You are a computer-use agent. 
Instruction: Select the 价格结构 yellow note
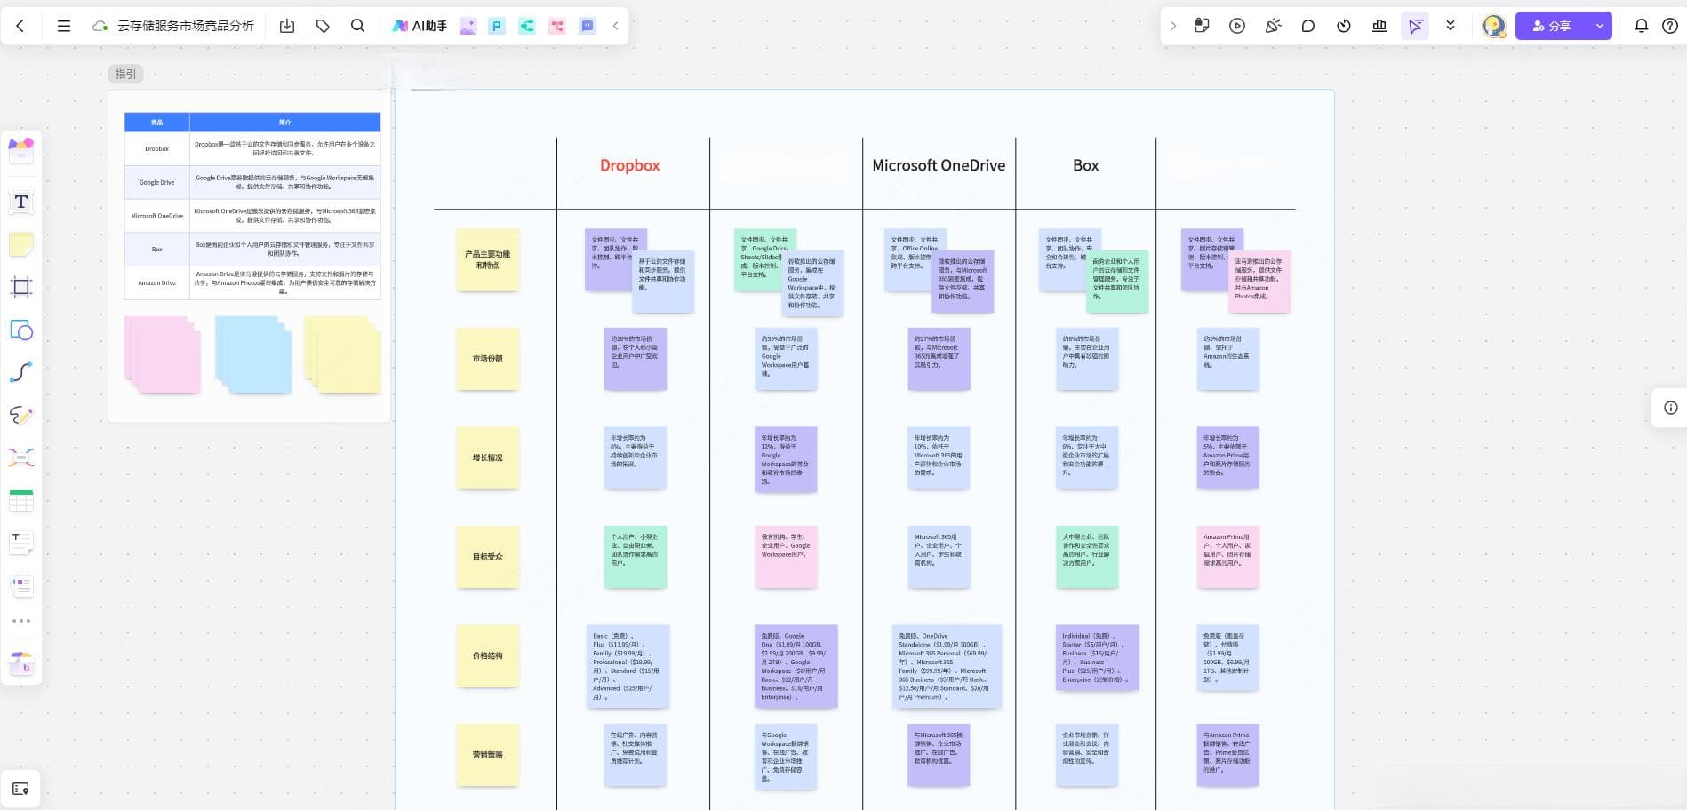pyautogui.click(x=487, y=655)
